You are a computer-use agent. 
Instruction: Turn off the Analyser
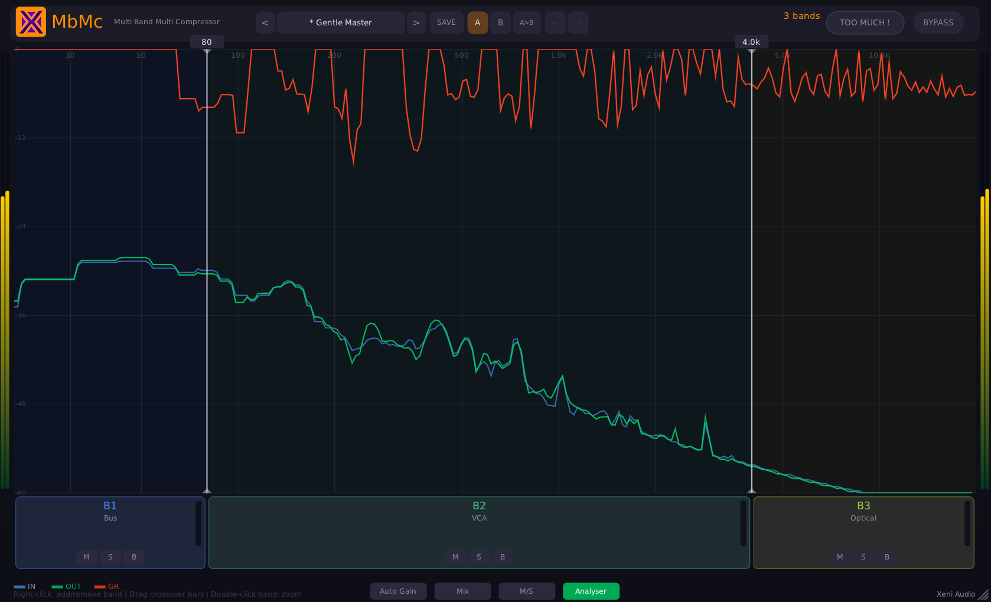click(591, 591)
